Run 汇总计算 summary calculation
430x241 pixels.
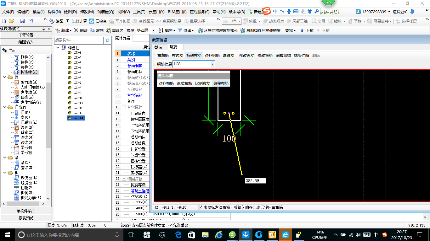(x=76, y=21)
